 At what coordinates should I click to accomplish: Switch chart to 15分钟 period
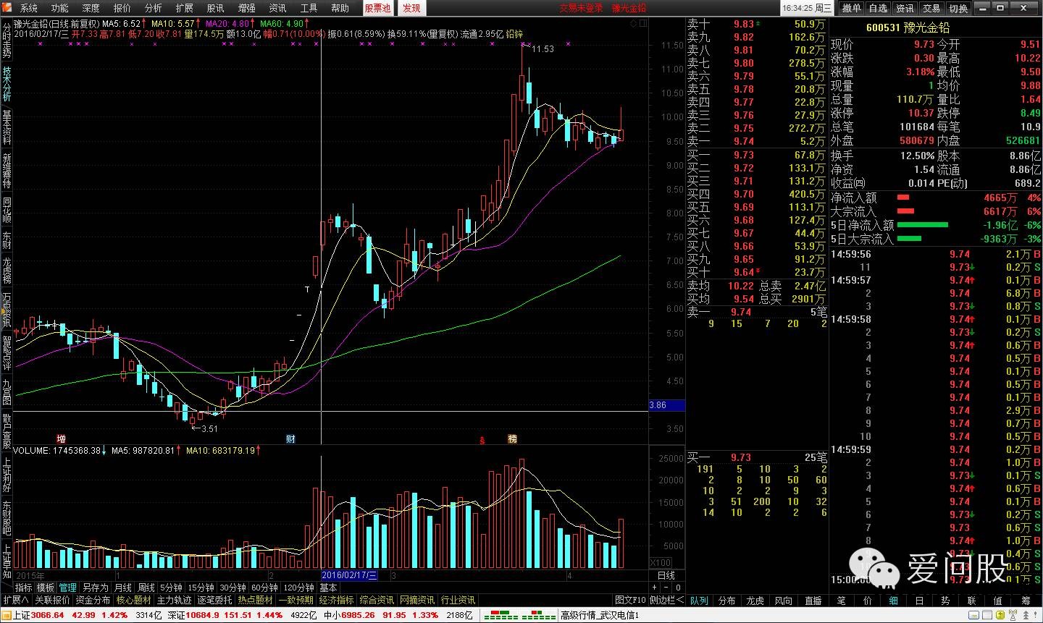pos(201,588)
